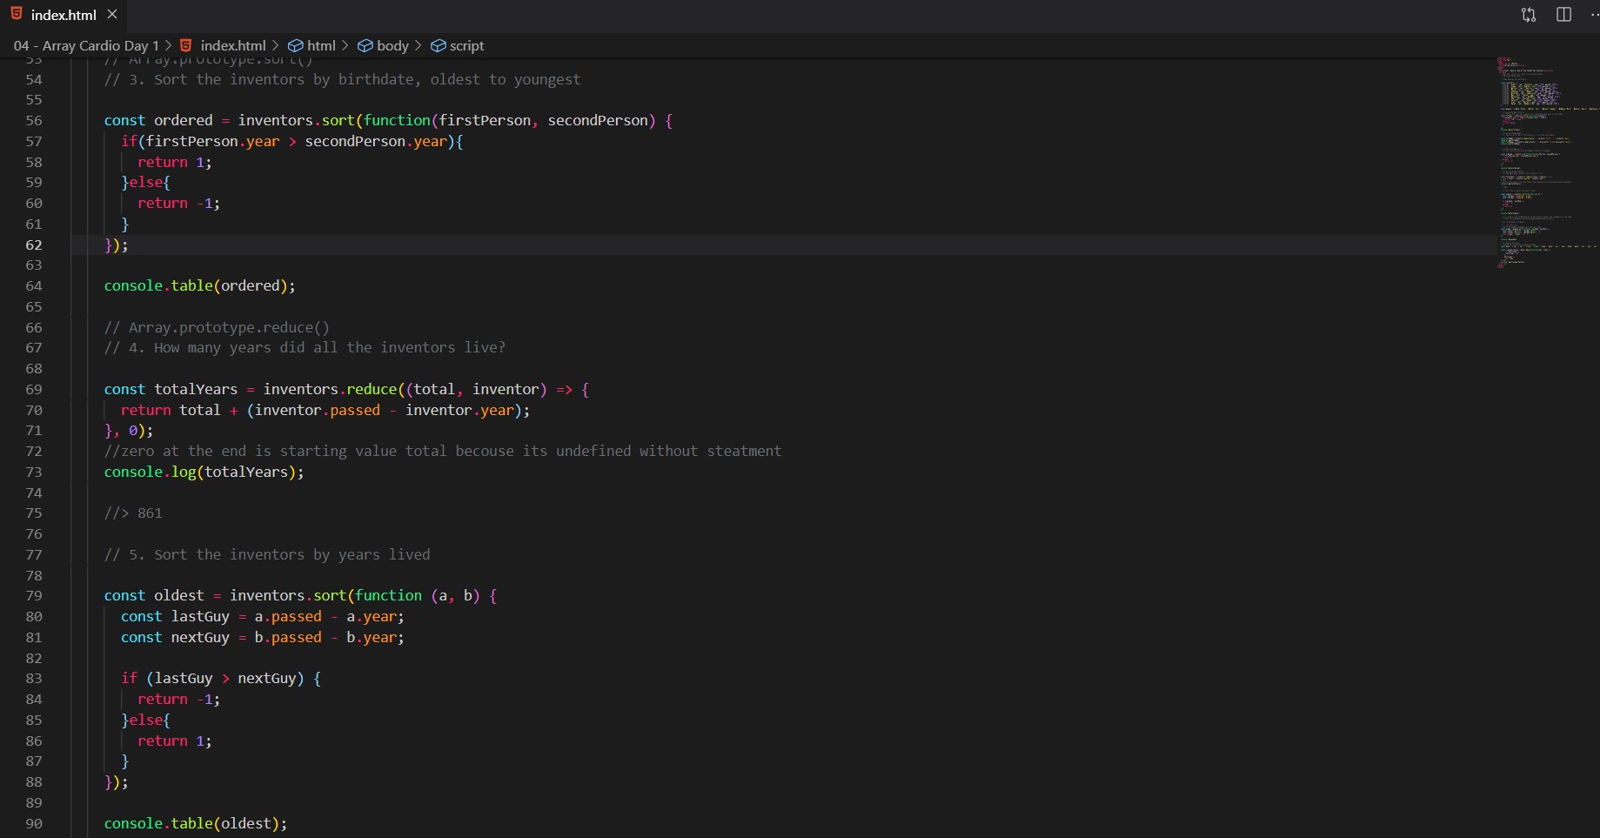This screenshot has height=838, width=1600.
Task: Click 'ordered' in const ordered declaration
Action: [x=184, y=120]
